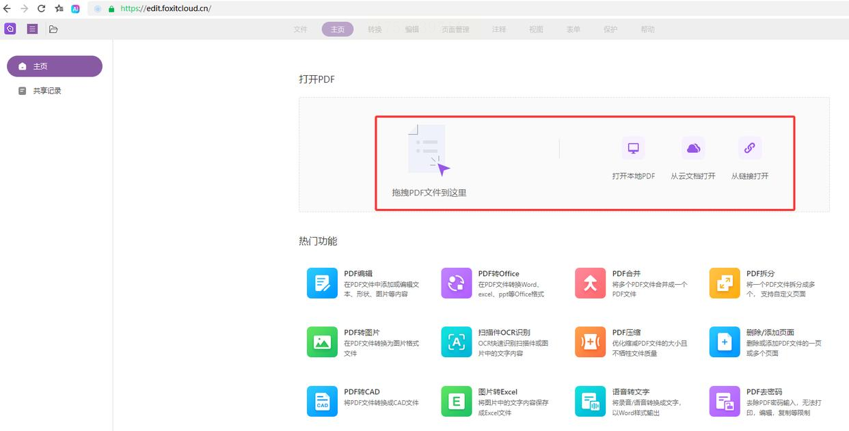Screen dimensions: 849x431
Task: Click the green padlock security icon
Action: tap(111, 9)
